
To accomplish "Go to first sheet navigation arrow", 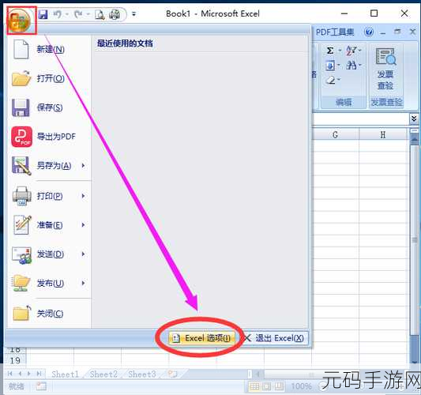I will point(10,374).
